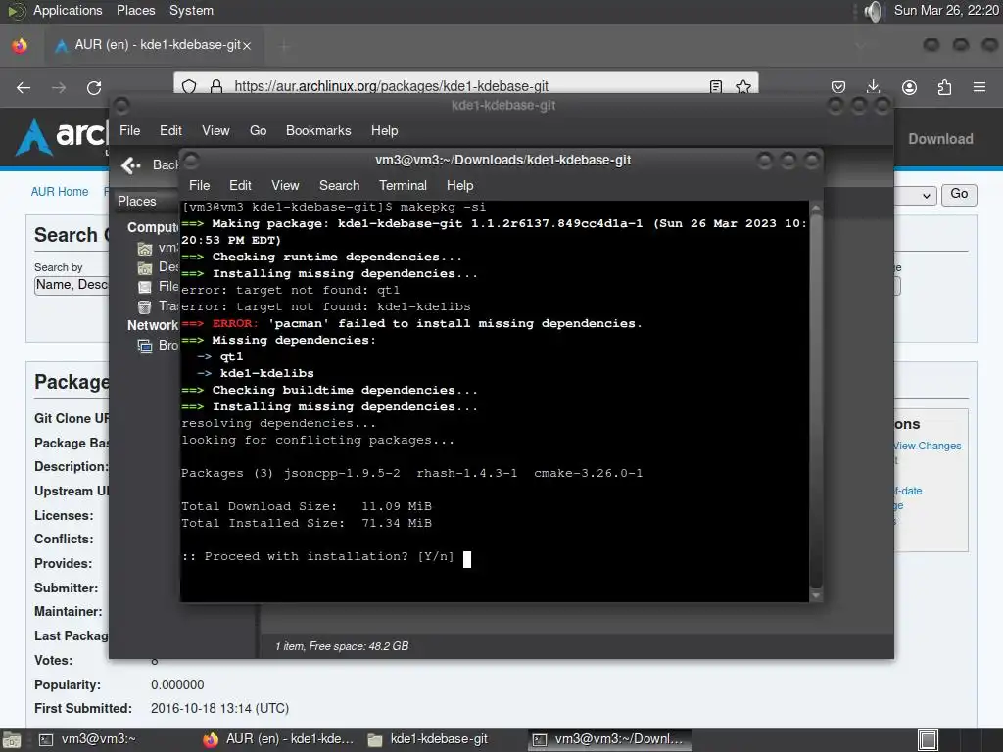Open file manager View menu
Screen dimensions: 1003x752
tap(215, 130)
